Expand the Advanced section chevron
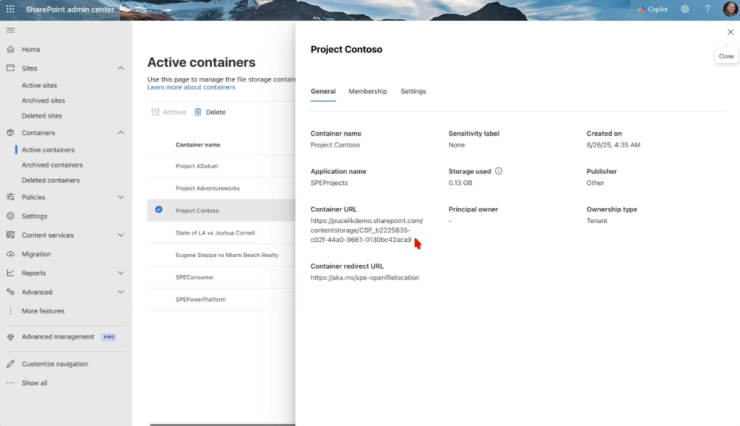 (x=121, y=292)
